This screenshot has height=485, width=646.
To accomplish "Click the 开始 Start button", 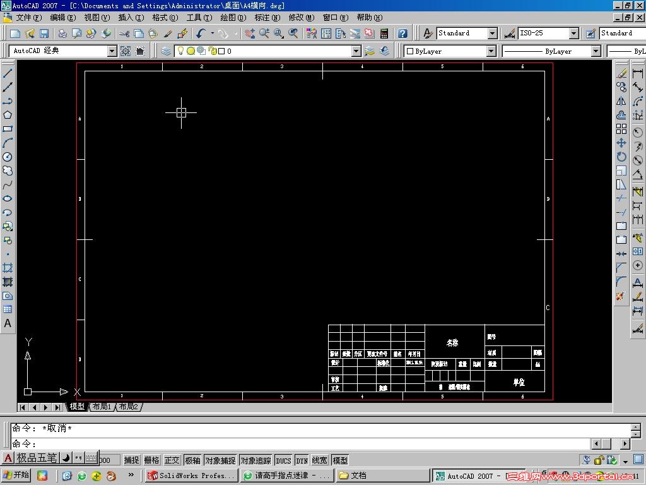I will [16, 475].
